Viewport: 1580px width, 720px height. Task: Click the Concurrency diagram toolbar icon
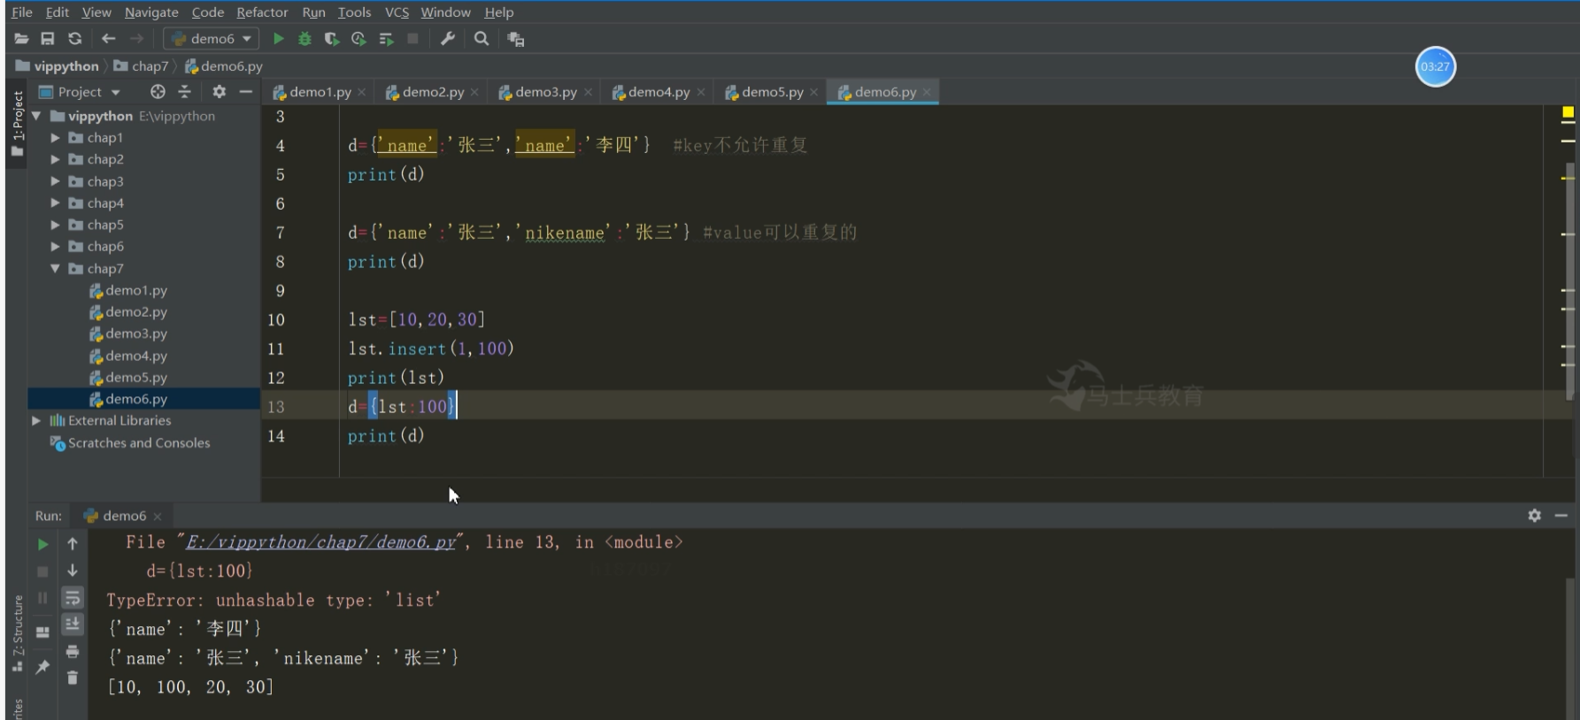(x=386, y=39)
